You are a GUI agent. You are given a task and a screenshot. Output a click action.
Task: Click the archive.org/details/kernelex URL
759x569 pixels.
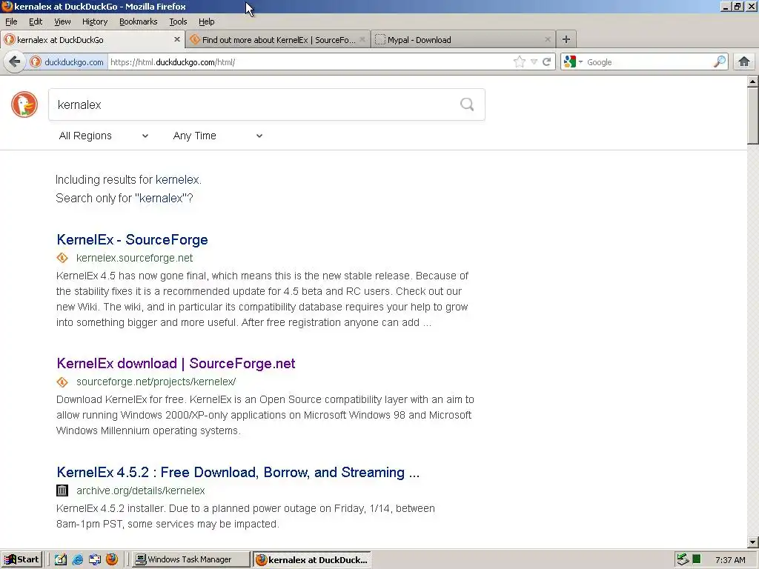click(x=140, y=490)
